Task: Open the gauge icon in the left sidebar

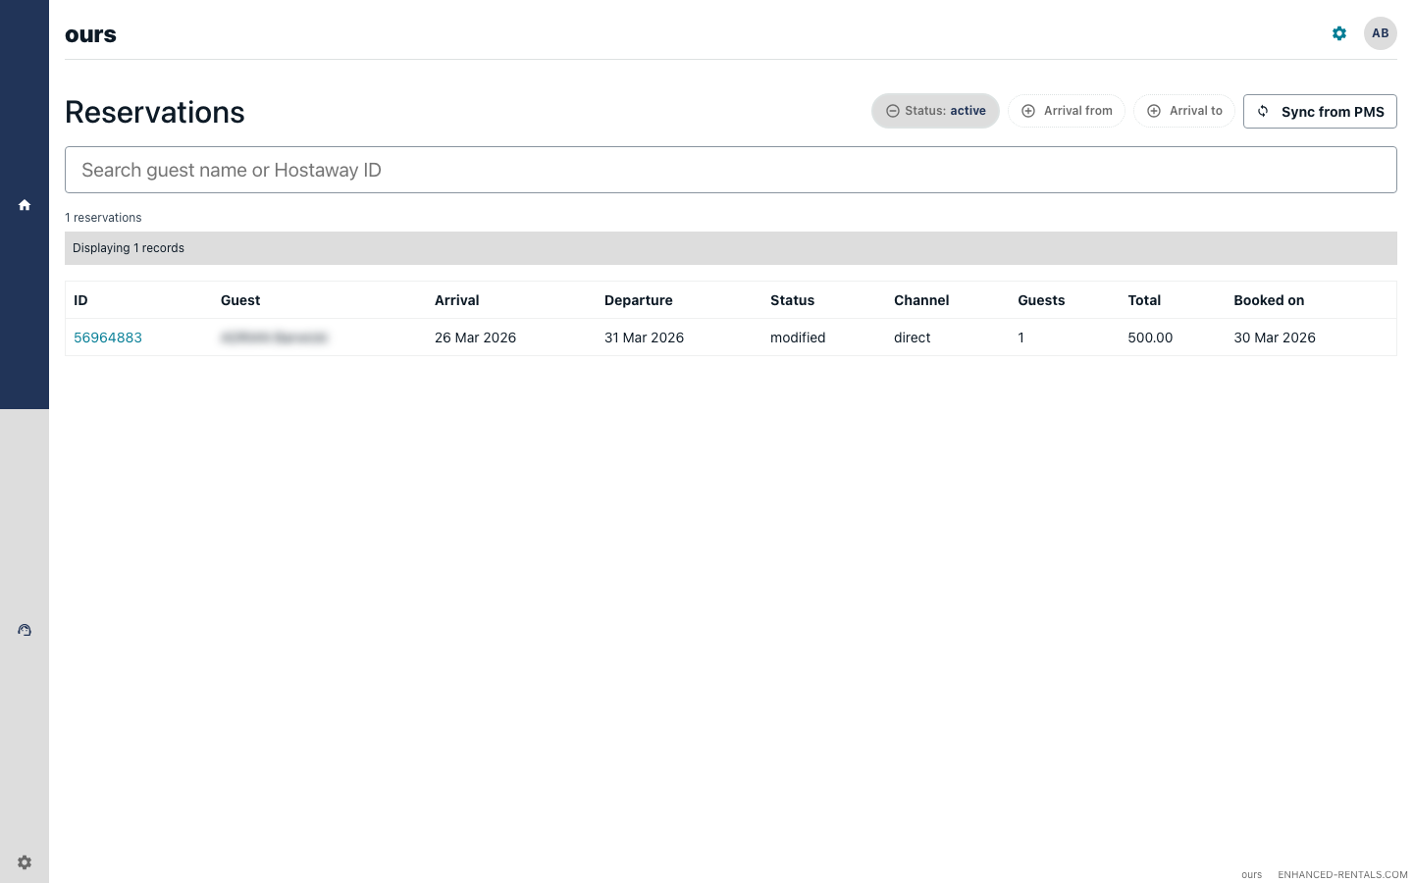Action: coord(24,629)
